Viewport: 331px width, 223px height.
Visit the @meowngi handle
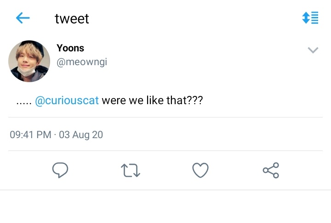(82, 62)
